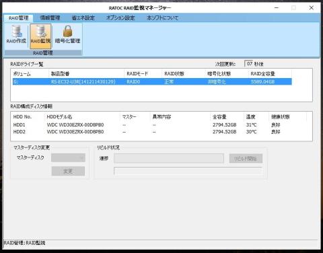Click the HDD2 temperature 30℃

tap(251, 132)
